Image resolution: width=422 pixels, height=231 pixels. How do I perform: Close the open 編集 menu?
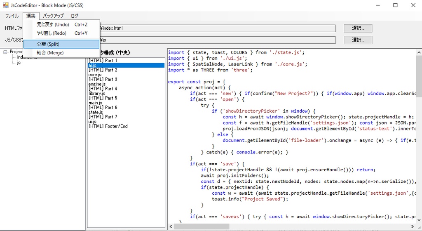click(x=31, y=16)
